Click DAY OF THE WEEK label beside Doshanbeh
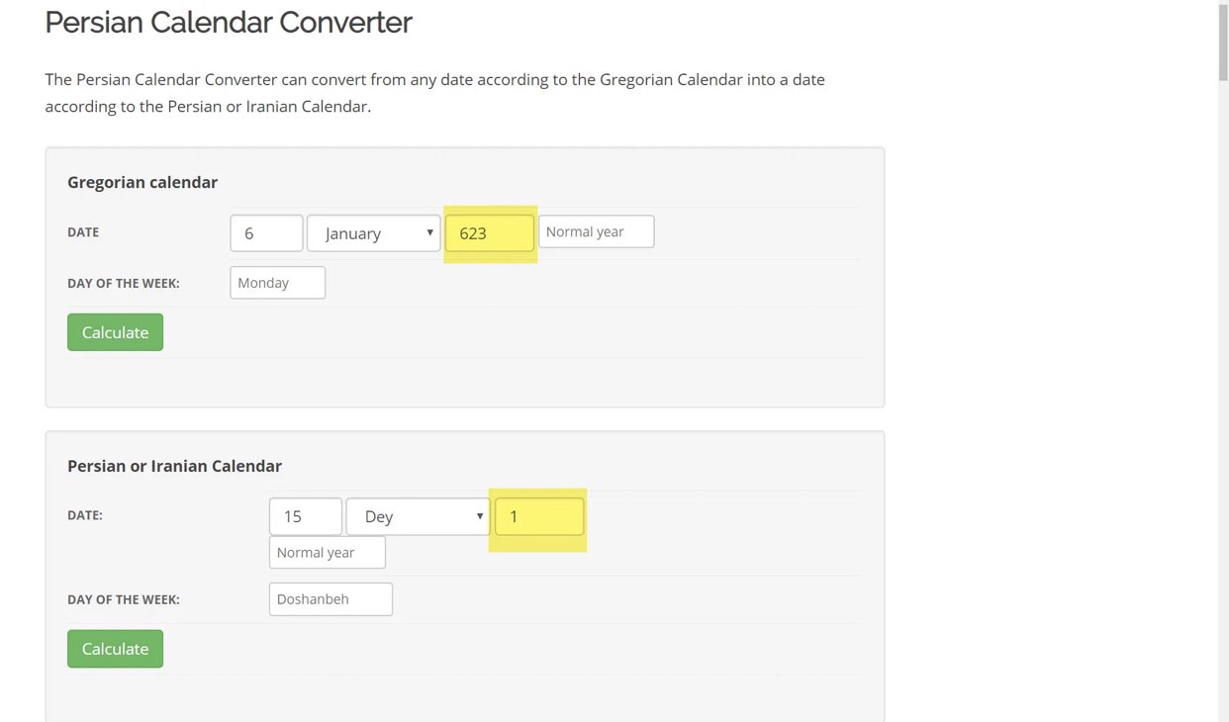1229x722 pixels. click(x=124, y=599)
